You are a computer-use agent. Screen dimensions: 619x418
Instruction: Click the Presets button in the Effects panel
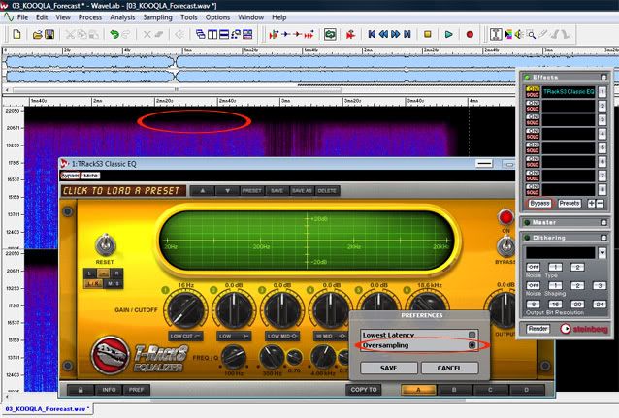click(569, 204)
